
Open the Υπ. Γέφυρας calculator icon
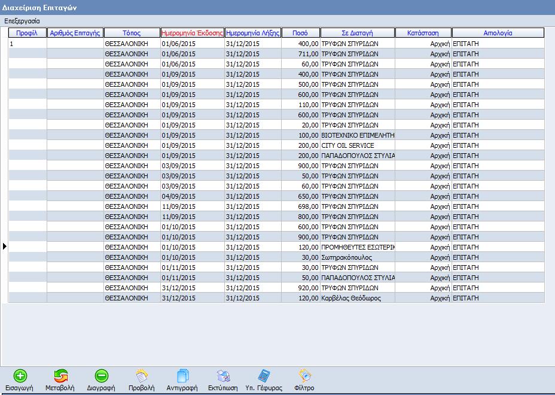pos(264,376)
